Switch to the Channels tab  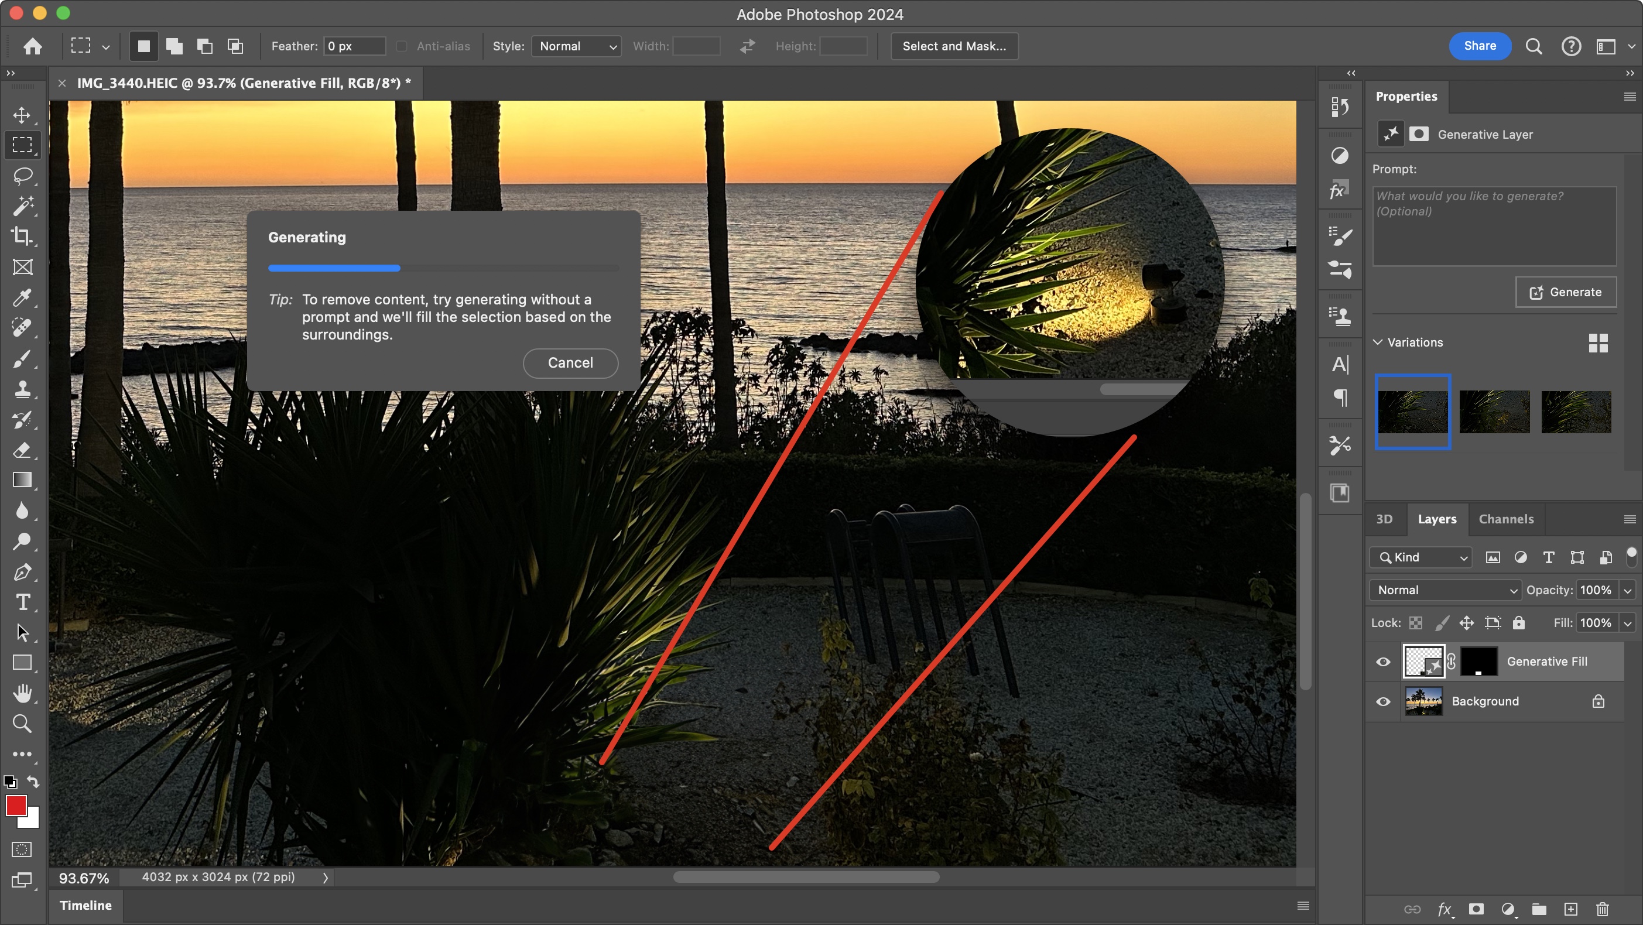point(1506,519)
